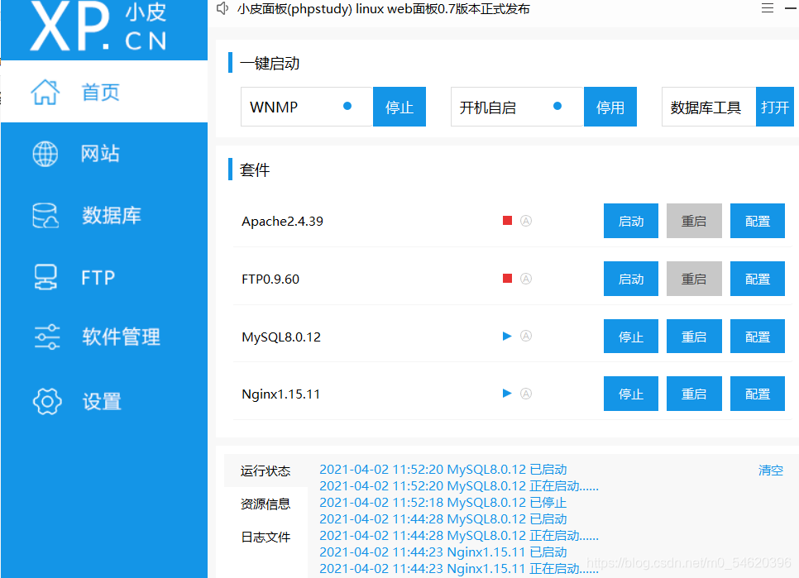Open the 软件管理 sidebar item
The width and height of the screenshot is (799, 578).
coord(104,337)
